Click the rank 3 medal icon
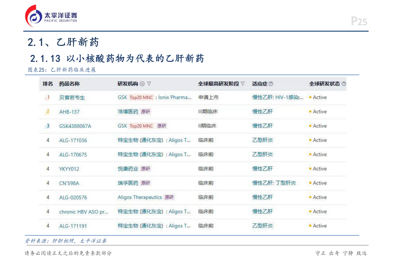This screenshot has height=265, width=395. point(48,126)
